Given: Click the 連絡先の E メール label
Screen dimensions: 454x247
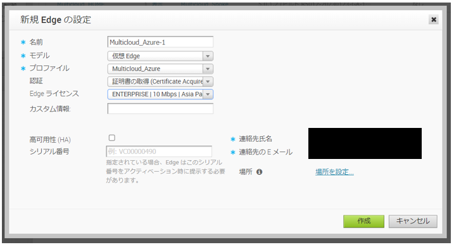Looking at the screenshot, I should click(265, 152).
